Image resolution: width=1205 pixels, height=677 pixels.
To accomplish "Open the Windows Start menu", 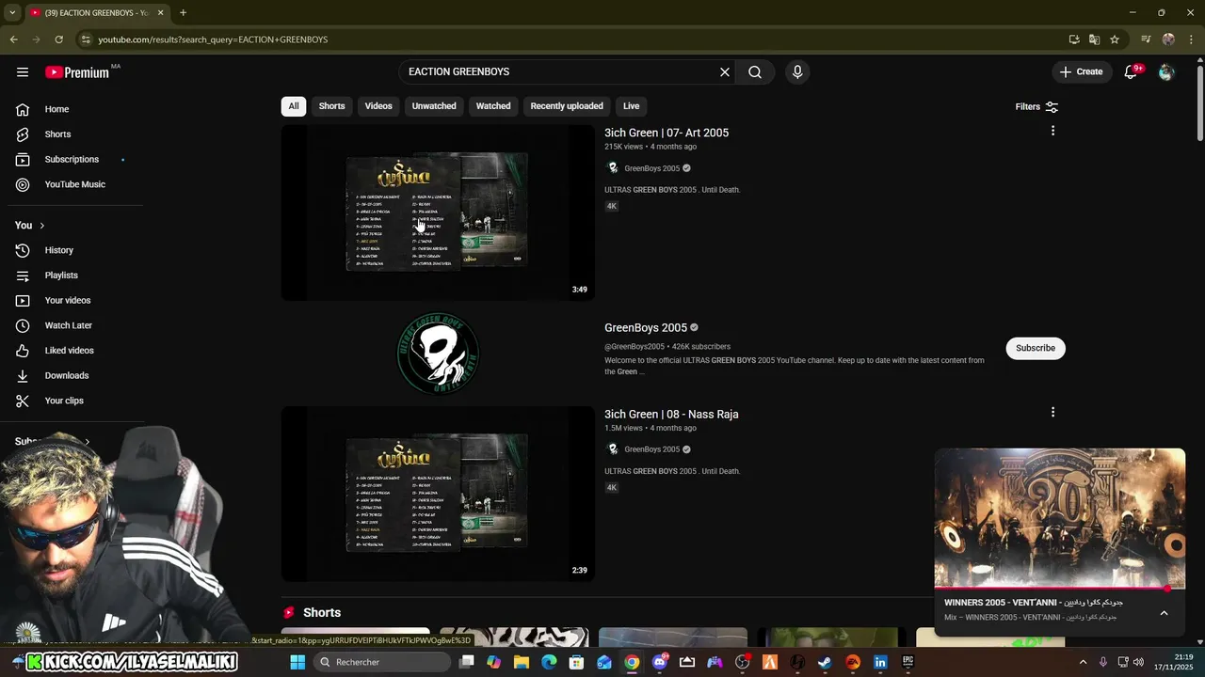I will pos(297,662).
